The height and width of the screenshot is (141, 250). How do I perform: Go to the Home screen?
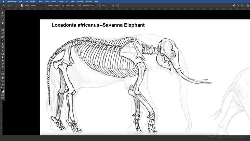click(3, 5)
